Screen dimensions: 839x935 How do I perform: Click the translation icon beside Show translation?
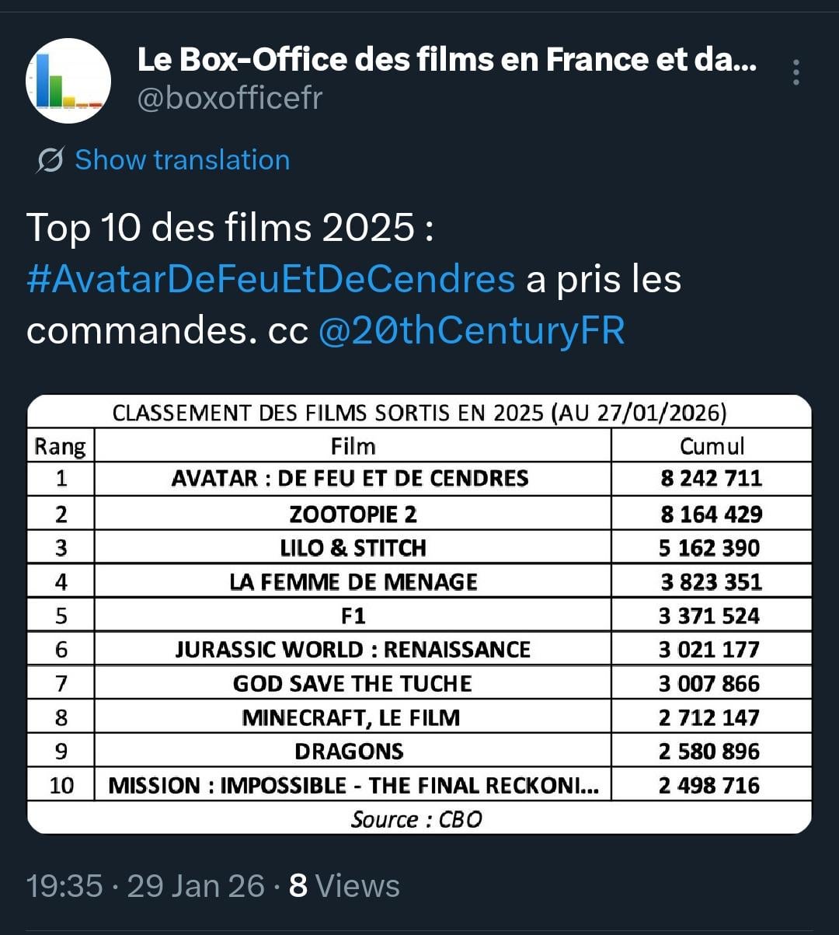[50, 161]
